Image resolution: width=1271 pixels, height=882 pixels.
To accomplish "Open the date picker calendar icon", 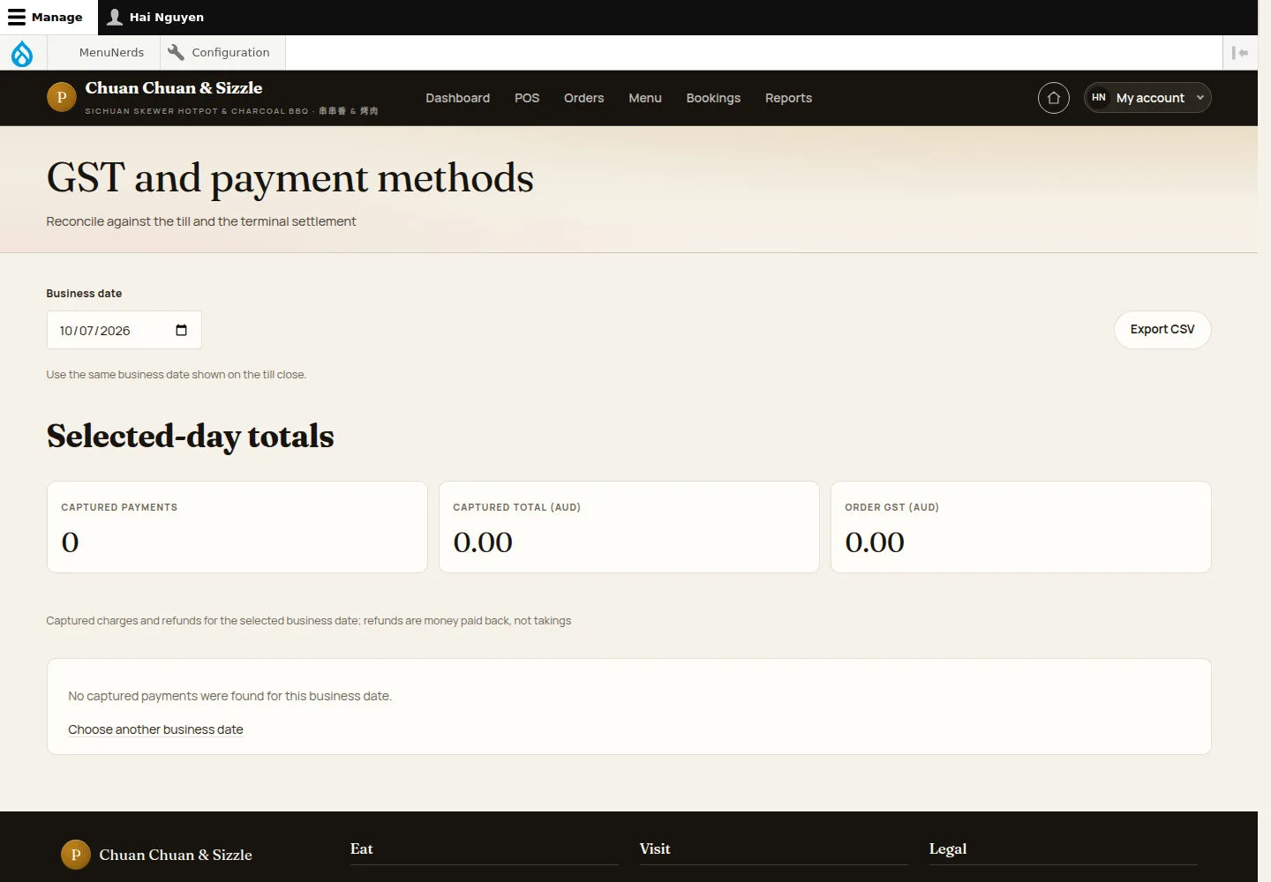I will (x=181, y=330).
